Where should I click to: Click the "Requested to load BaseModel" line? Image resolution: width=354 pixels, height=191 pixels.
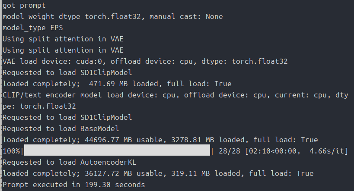tap(61, 128)
